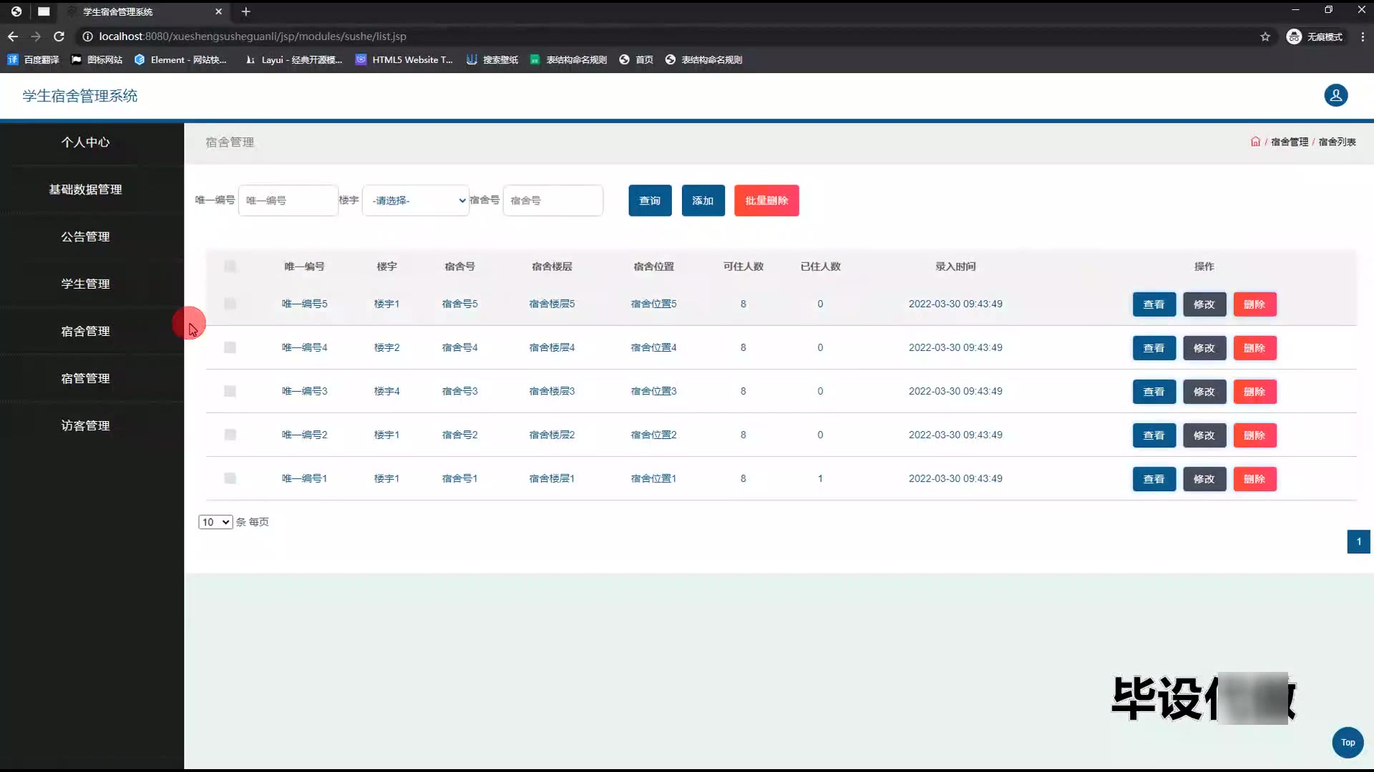Image resolution: width=1374 pixels, height=772 pixels.
Task: Delete the 唯一编号3 row
Action: pos(1254,392)
